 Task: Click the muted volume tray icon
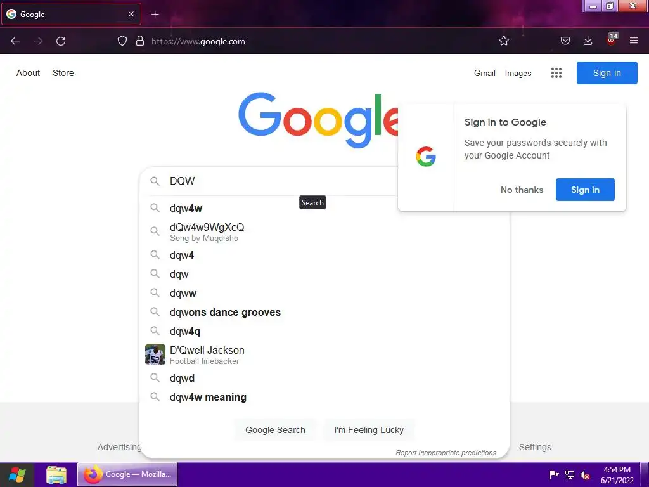(585, 475)
